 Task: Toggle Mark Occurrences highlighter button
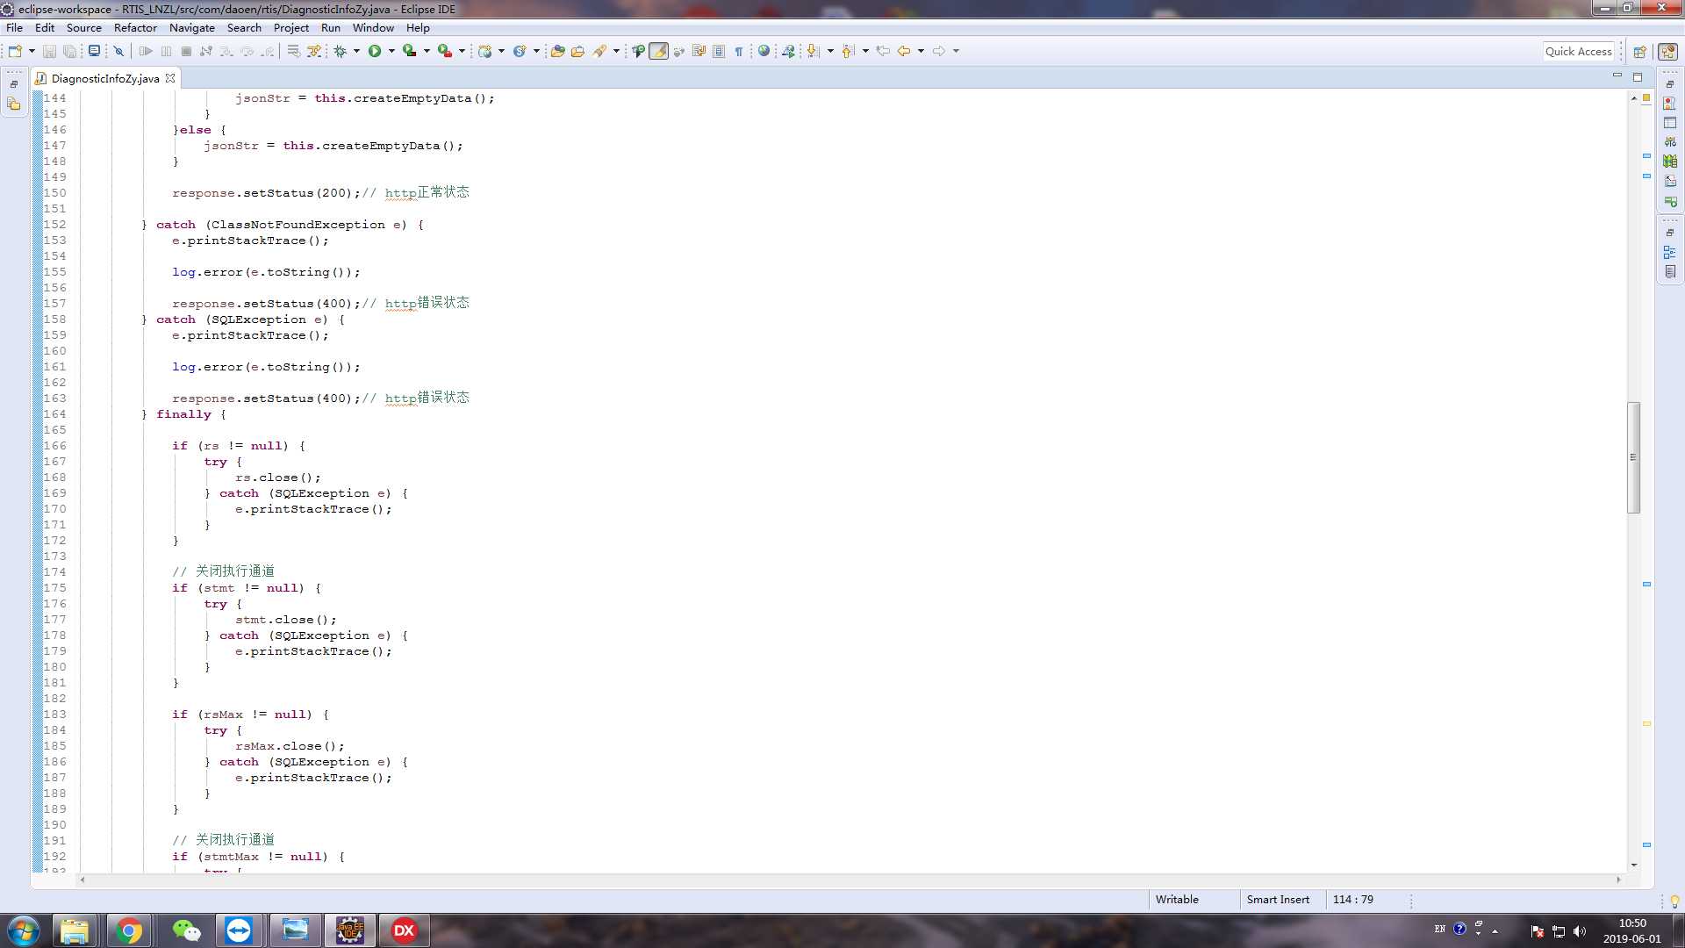[x=658, y=51]
